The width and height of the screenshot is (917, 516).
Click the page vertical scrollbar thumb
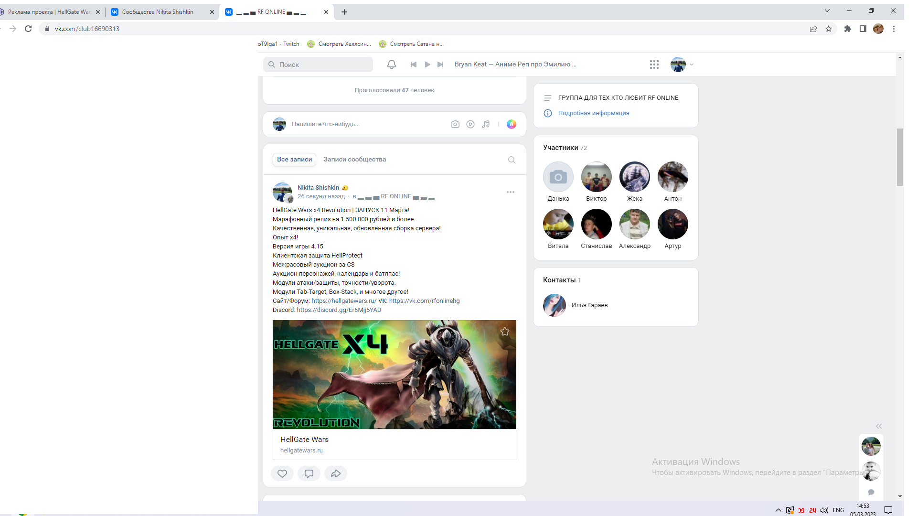(900, 157)
